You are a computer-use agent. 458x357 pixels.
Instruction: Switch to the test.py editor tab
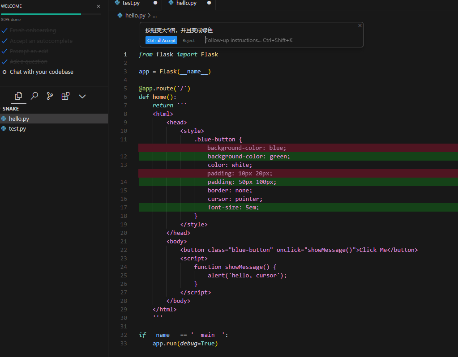point(131,4)
